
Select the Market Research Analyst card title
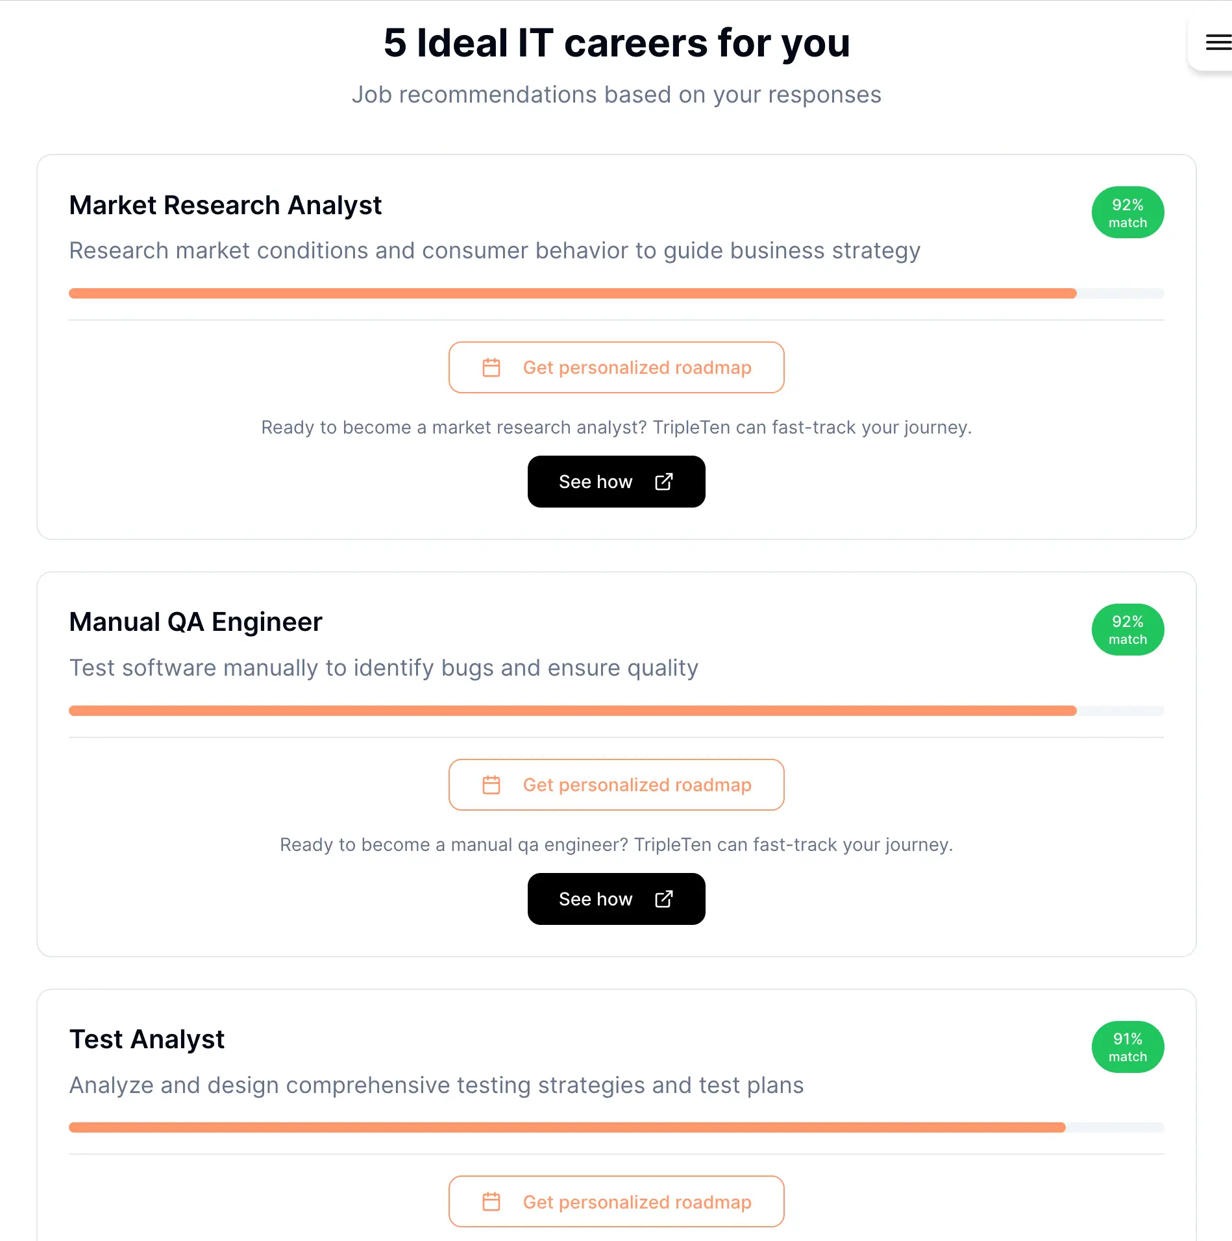tap(225, 205)
